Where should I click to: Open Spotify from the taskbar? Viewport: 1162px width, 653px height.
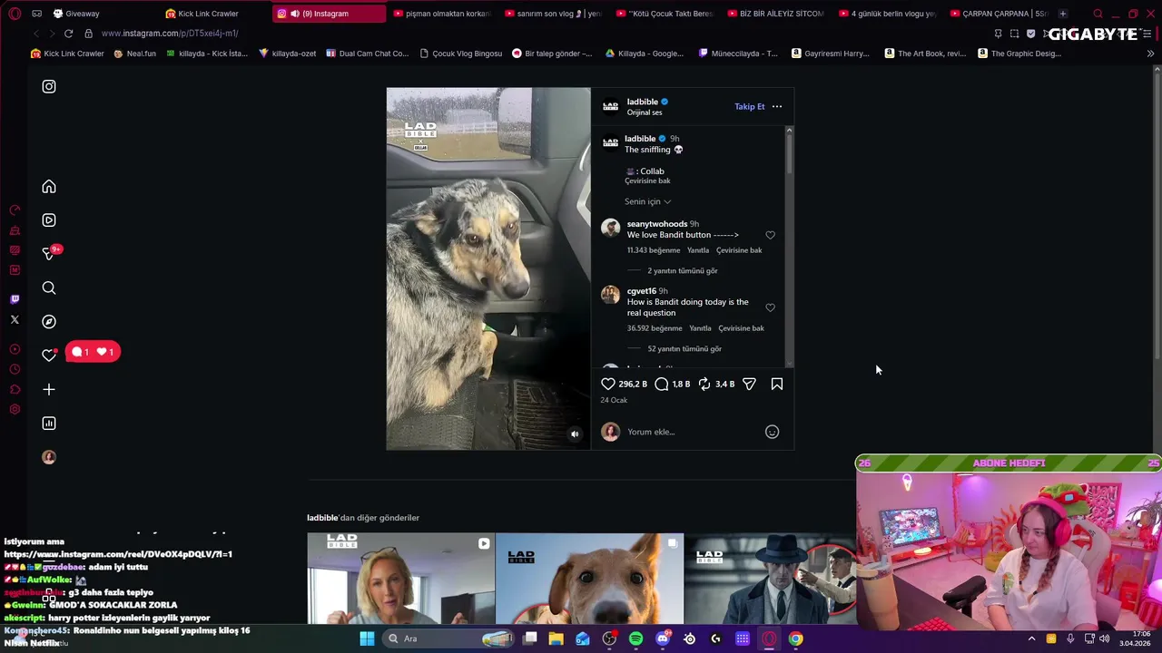[x=635, y=638]
